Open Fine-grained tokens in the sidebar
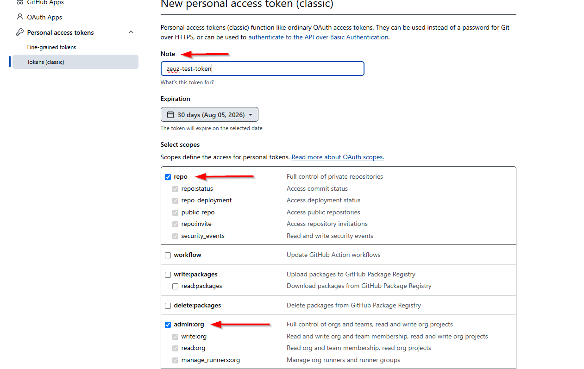Image resolution: width=584 pixels, height=369 pixels. point(51,47)
